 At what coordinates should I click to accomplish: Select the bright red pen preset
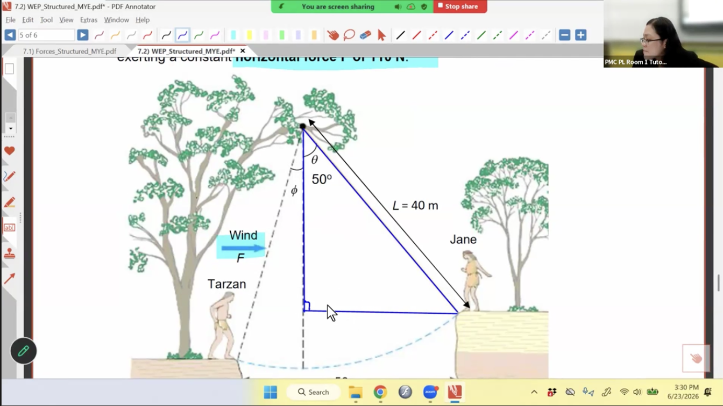pos(147,35)
